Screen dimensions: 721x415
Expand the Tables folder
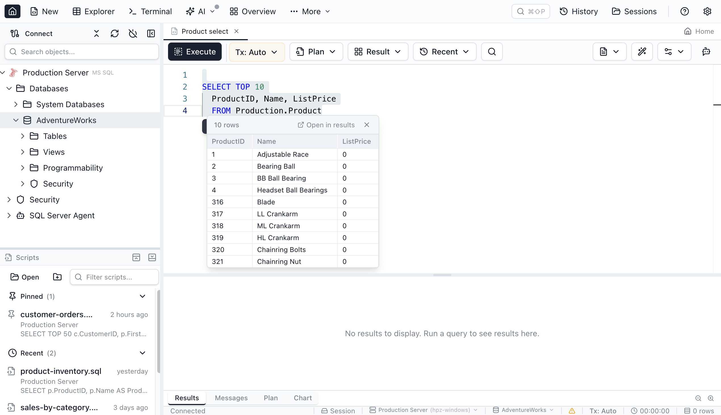click(23, 136)
